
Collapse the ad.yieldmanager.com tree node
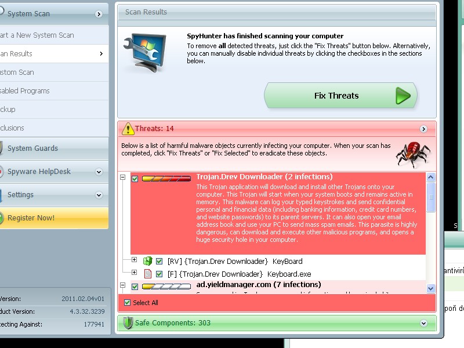tap(122, 285)
